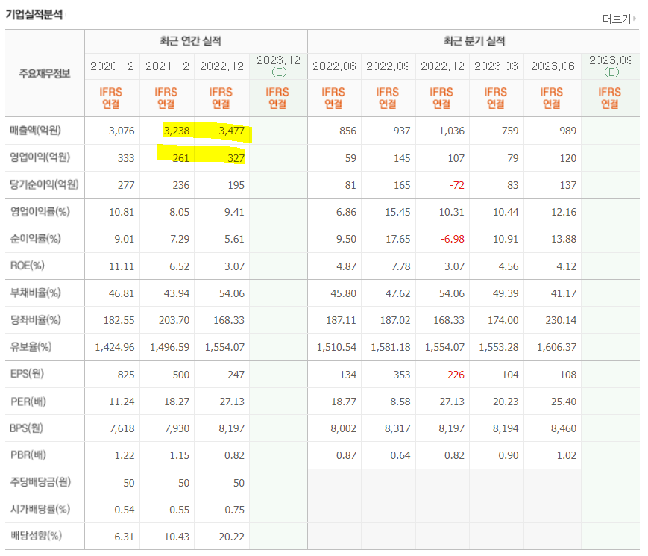
Task: Select the 당좌비율(%) row label
Action: pos(36,319)
